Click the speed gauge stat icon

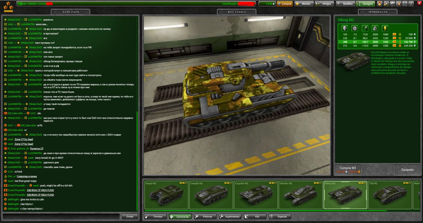coord(355,28)
